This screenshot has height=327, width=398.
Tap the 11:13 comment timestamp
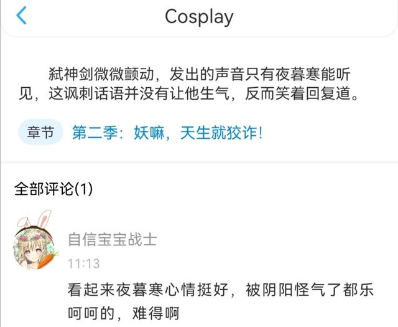point(83,263)
